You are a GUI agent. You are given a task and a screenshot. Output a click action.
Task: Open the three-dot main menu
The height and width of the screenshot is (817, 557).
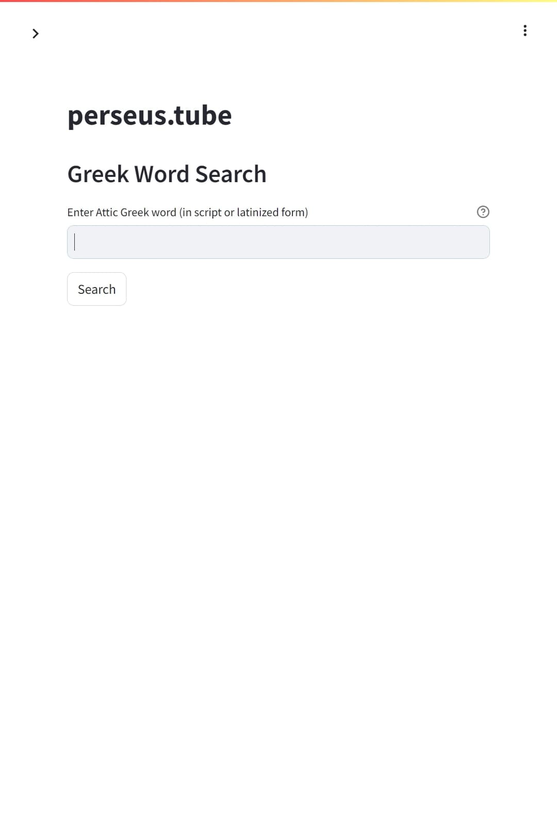(525, 30)
